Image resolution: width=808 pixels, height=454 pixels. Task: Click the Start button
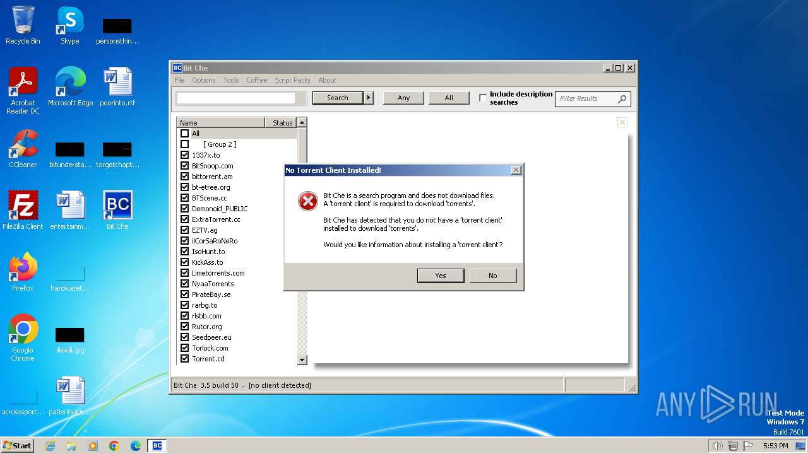(17, 445)
